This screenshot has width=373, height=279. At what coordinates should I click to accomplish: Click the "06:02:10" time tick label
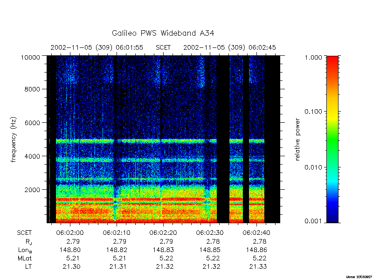pyautogui.click(x=117, y=233)
